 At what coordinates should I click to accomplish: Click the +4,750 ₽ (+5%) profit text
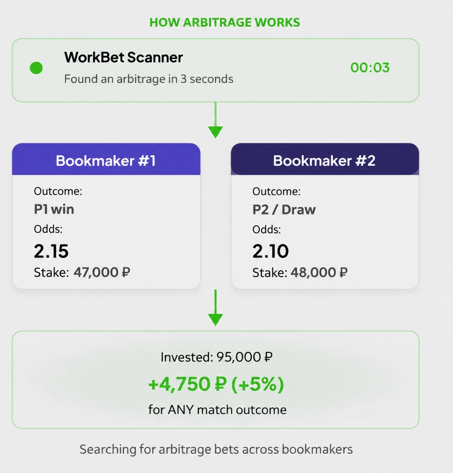(216, 384)
